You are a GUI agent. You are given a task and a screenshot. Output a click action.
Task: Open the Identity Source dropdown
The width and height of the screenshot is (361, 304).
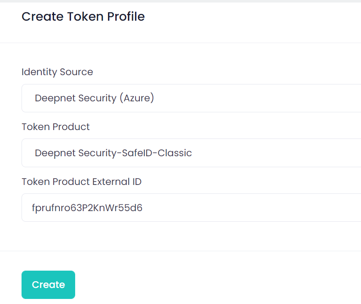[x=191, y=98]
